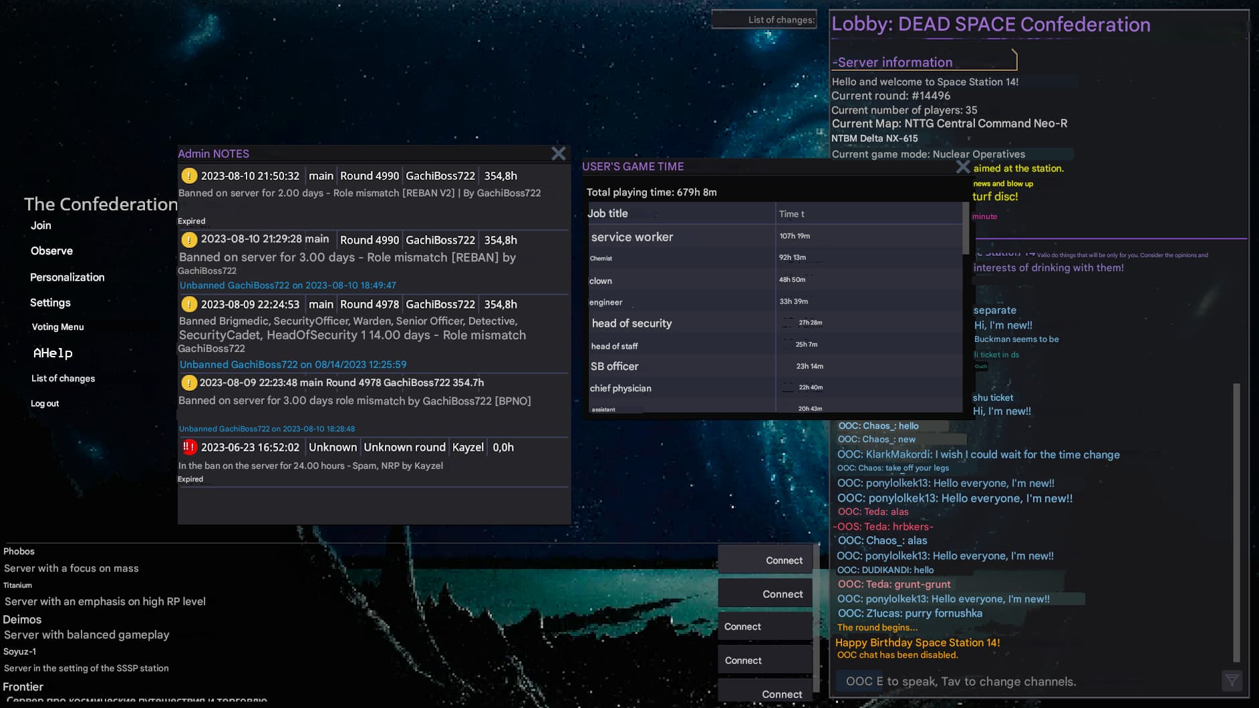Click the Titanium server name
1259x708 pixels.
(17, 585)
